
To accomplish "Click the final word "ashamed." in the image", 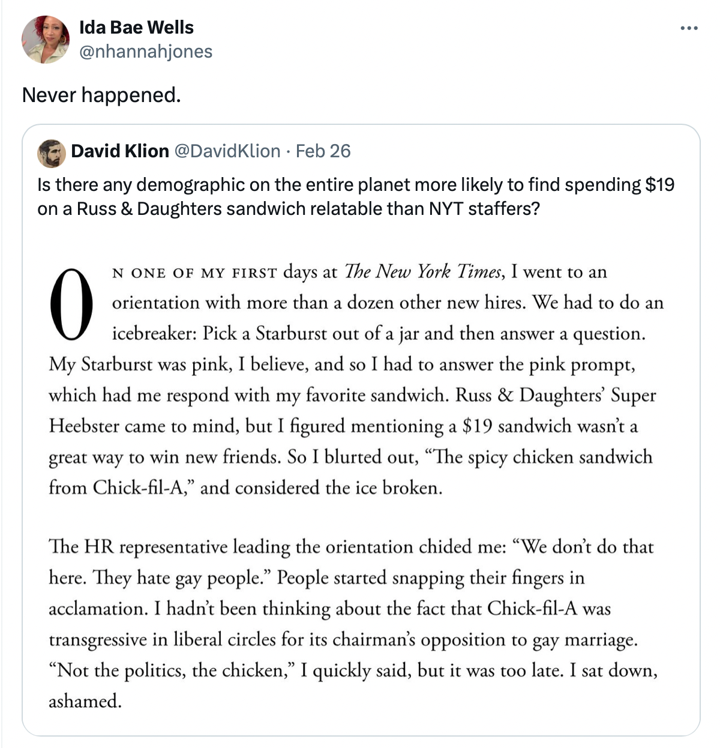I will point(85,701).
